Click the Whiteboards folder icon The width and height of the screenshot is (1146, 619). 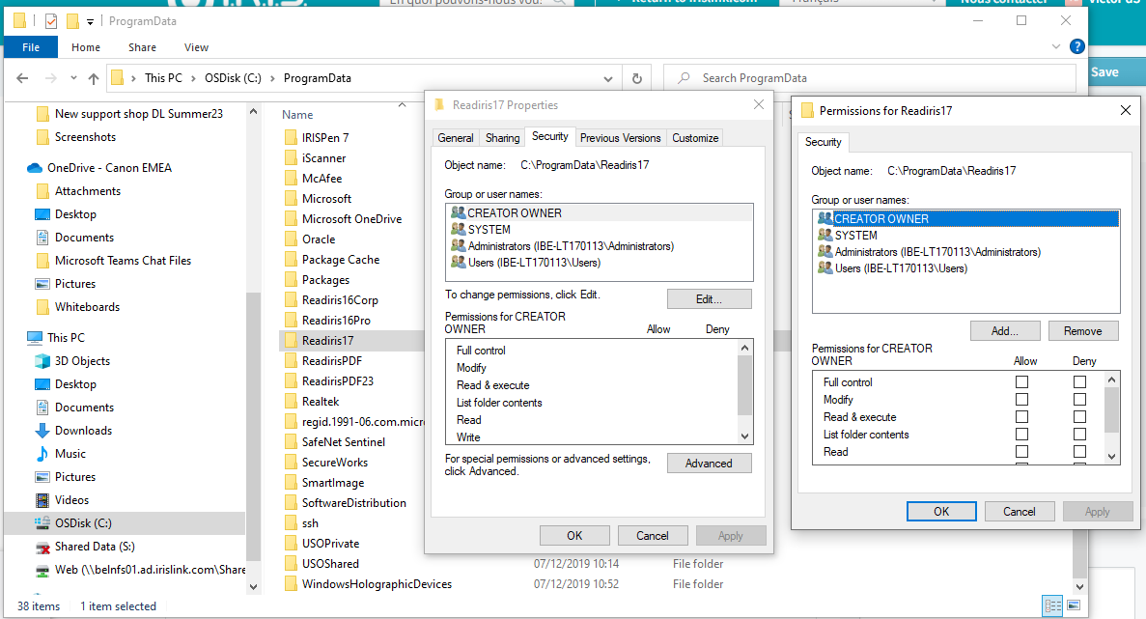(x=42, y=307)
